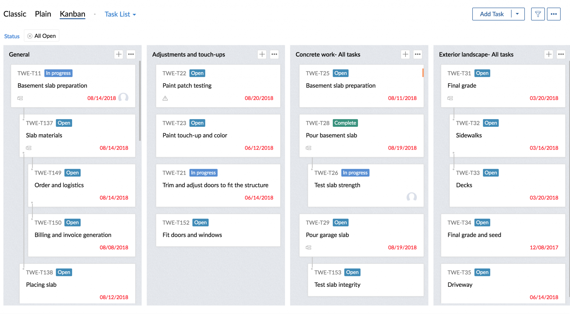
Task: Switch to the Plain view
Action: click(43, 14)
